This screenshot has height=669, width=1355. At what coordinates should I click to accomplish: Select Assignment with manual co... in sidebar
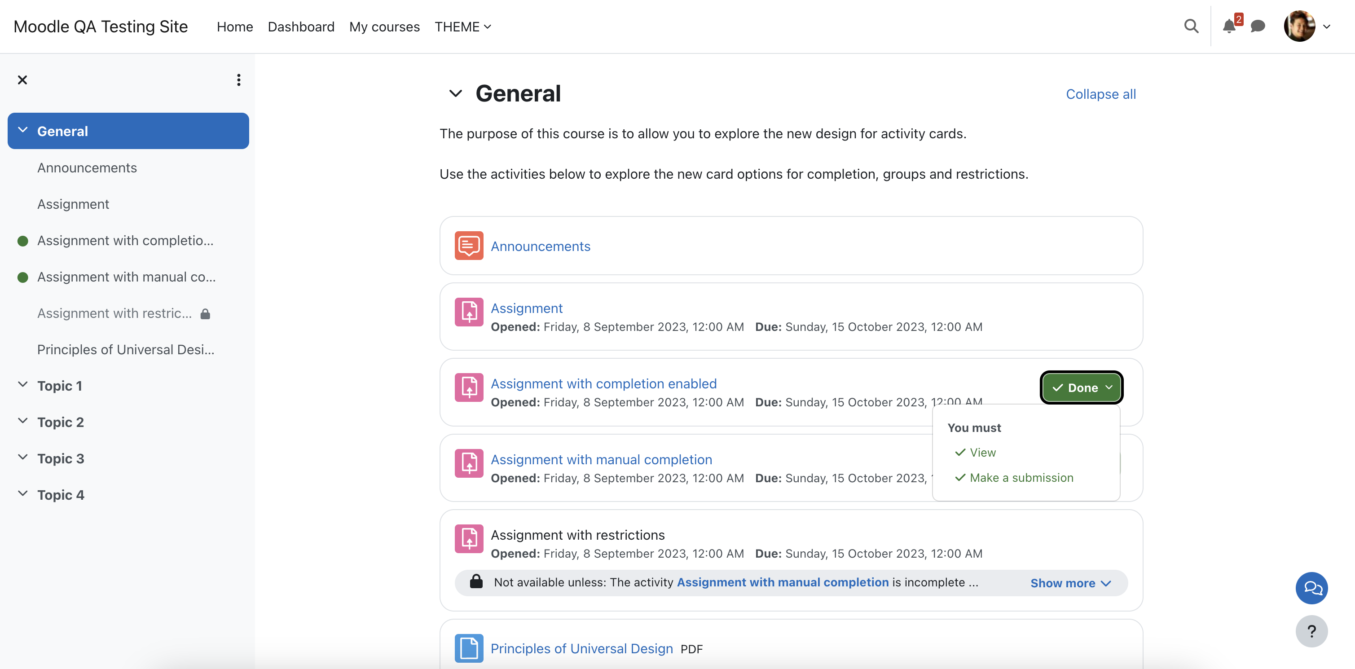[x=126, y=277]
